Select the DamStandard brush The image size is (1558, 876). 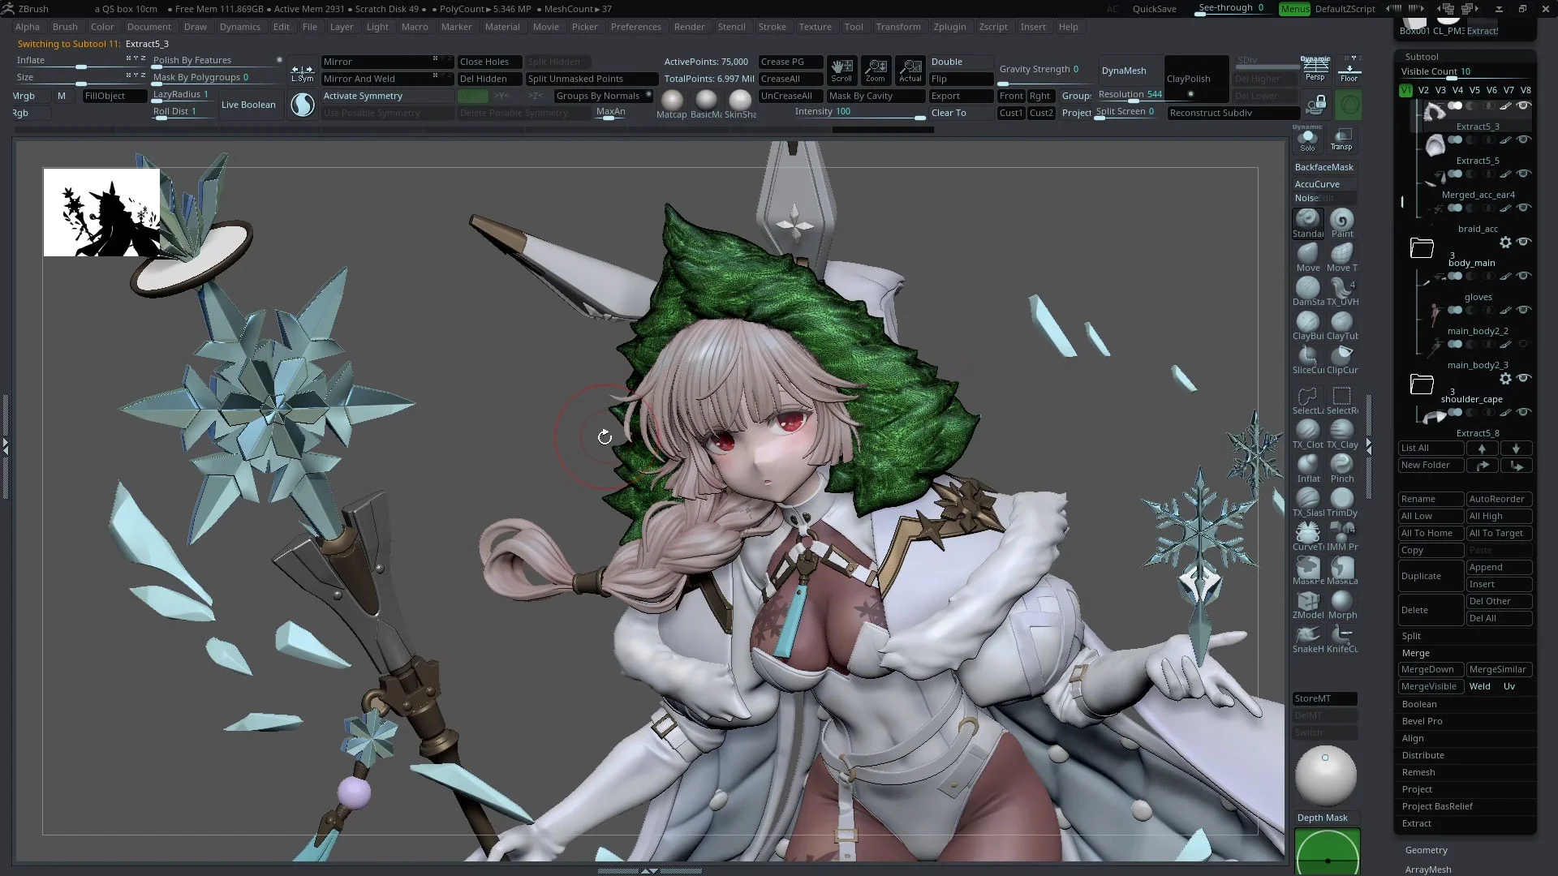pos(1307,291)
